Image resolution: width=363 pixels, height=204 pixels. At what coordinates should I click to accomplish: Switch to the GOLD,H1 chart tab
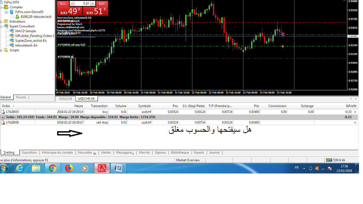point(65,99)
